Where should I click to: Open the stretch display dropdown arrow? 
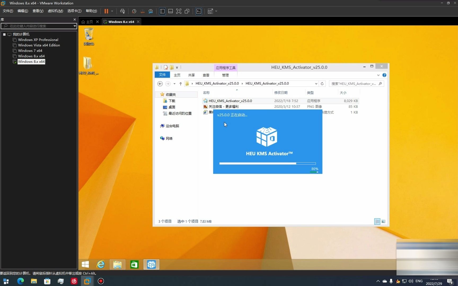[216, 11]
